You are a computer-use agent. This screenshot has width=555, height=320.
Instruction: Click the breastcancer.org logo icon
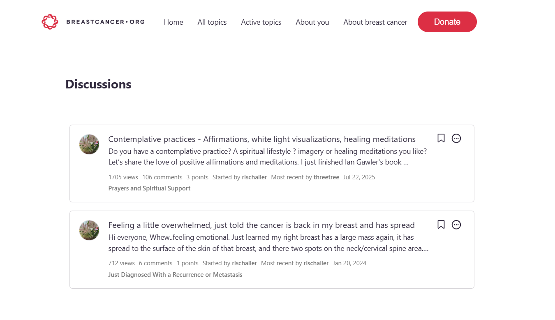(x=50, y=21)
